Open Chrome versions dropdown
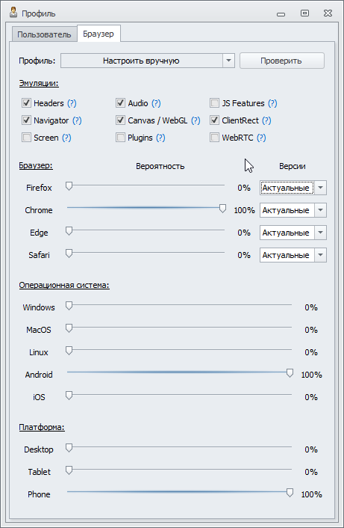The height and width of the screenshot is (528, 344). click(320, 210)
